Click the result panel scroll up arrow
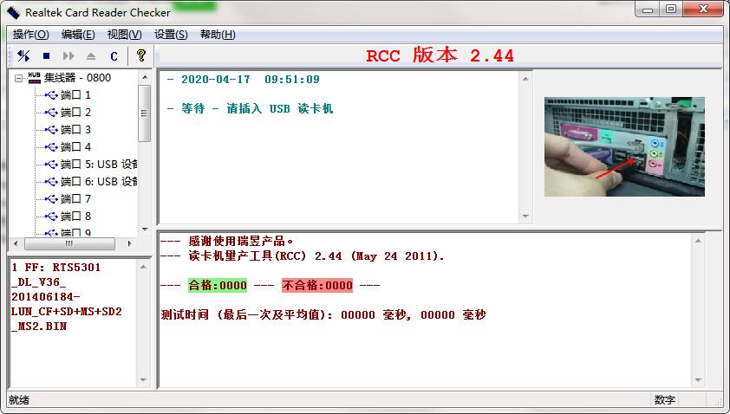This screenshot has height=414, width=730. click(698, 241)
